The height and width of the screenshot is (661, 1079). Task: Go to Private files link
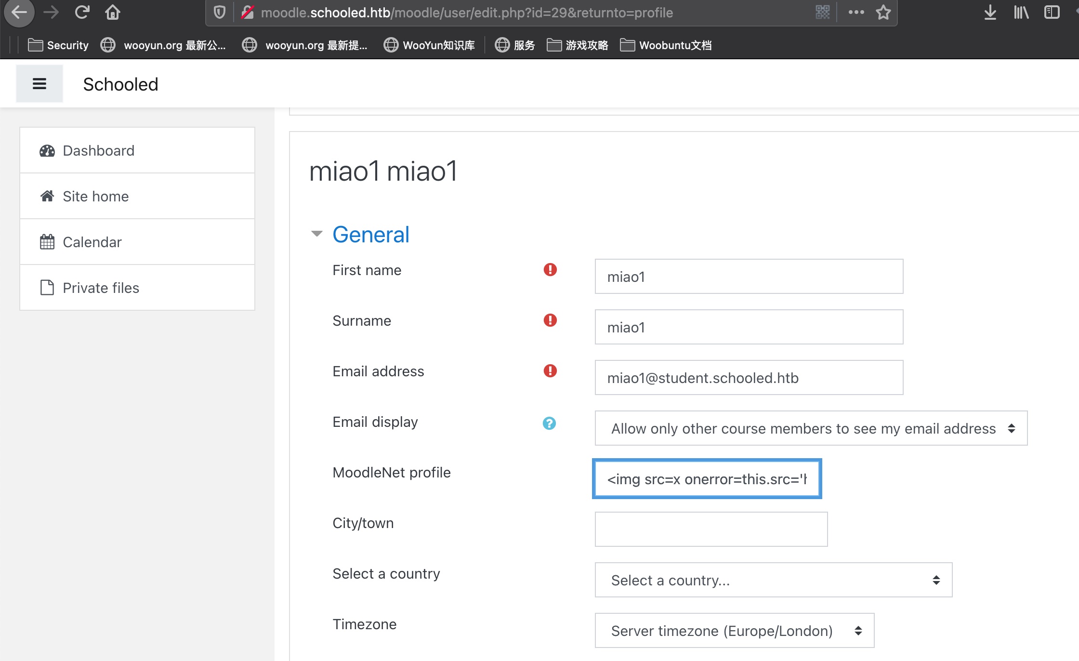pos(101,288)
